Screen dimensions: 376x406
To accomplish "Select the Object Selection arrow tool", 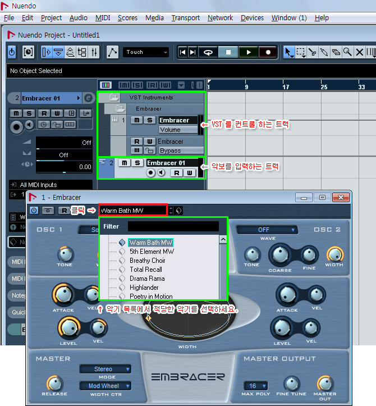I will click(x=288, y=52).
